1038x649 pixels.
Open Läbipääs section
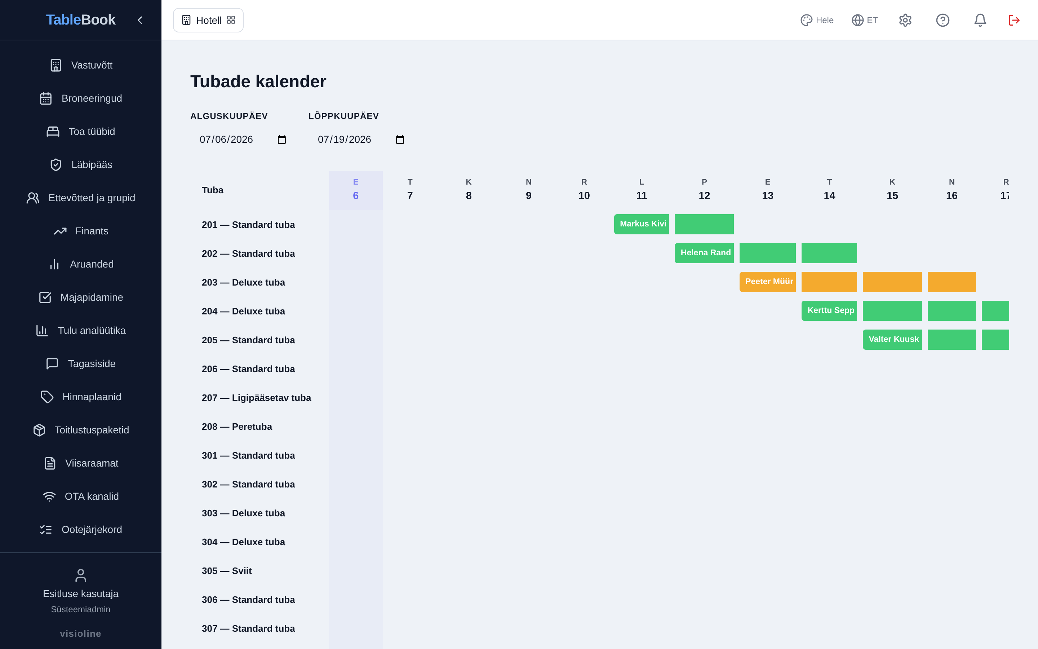(x=81, y=165)
